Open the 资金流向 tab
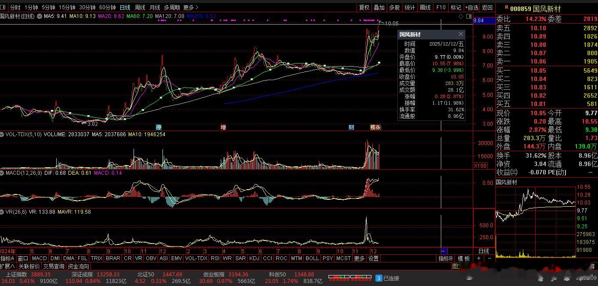 click(x=78, y=266)
